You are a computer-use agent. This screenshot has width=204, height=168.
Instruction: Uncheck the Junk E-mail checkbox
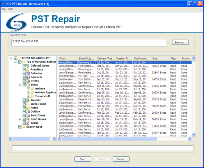(24, 104)
